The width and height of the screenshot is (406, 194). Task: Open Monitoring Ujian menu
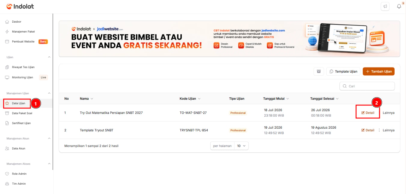(x=23, y=77)
